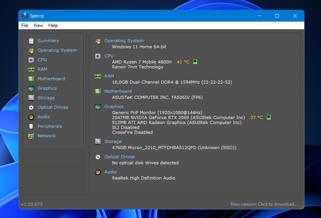The image size is (321, 218).
Task: Click the 37 °C graphics temperature value
Action: click(257, 118)
